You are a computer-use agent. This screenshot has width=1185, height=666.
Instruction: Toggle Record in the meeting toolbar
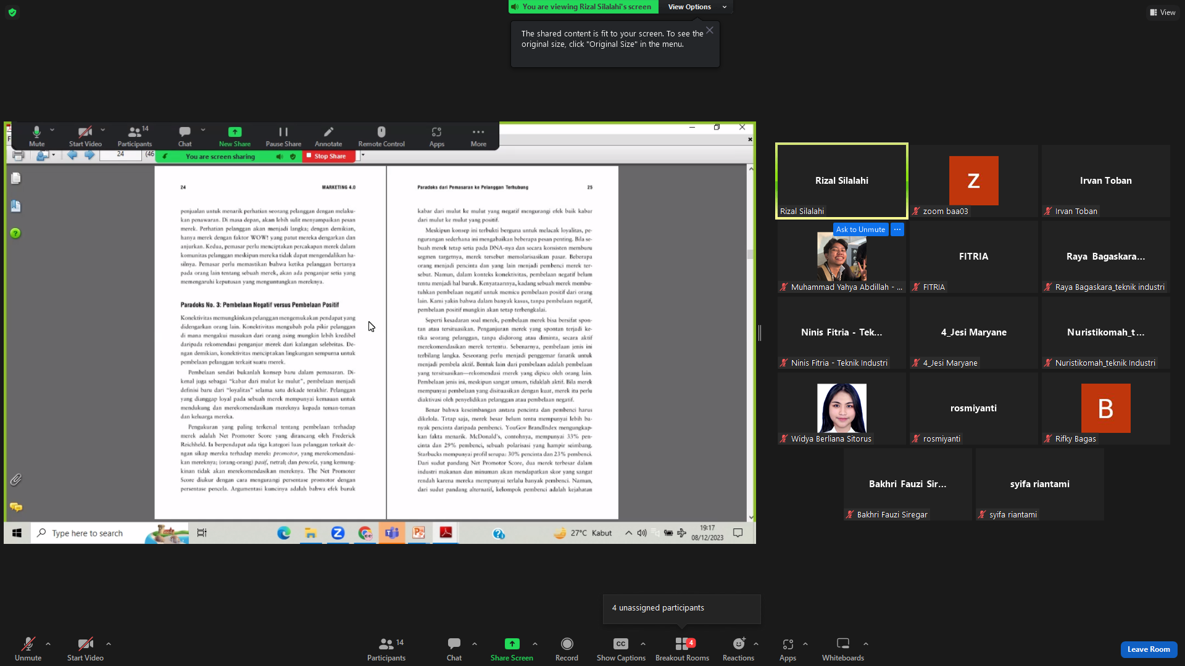coord(567,649)
